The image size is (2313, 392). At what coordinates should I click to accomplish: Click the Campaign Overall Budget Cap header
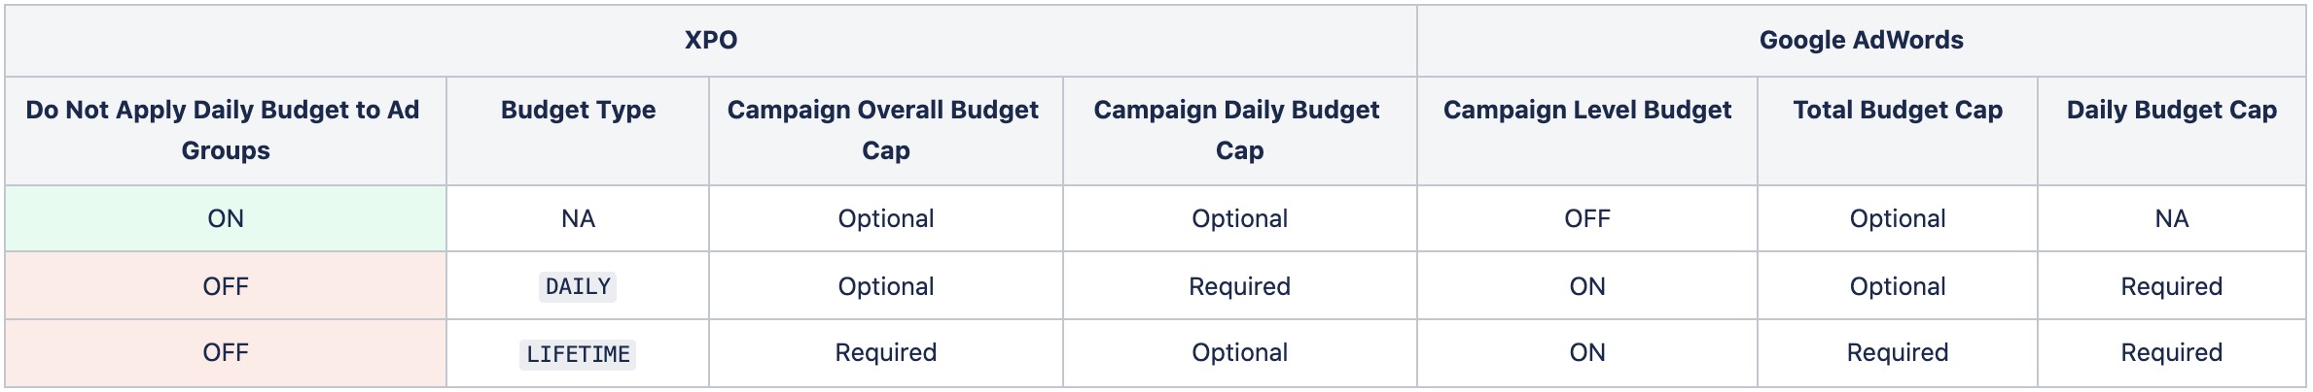coord(884,130)
